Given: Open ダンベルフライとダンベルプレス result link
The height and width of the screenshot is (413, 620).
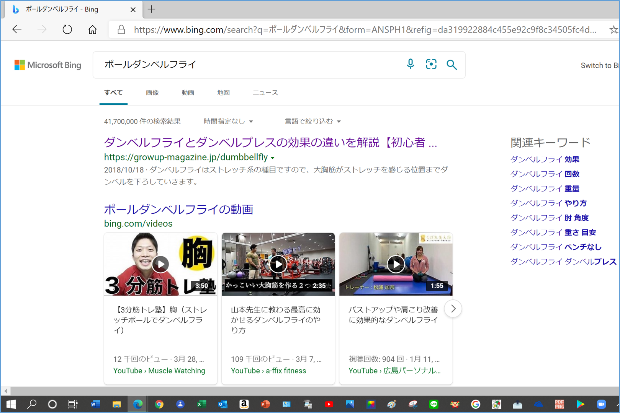Looking at the screenshot, I should point(270,142).
